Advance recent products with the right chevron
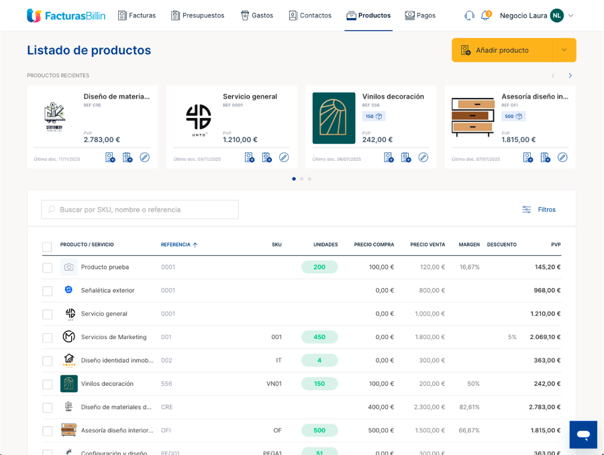Viewport: 604px width, 455px height. pos(570,75)
